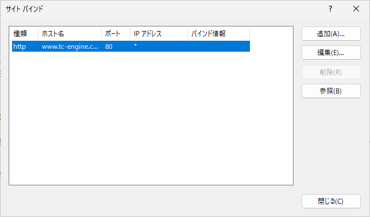The height and width of the screenshot is (217, 370).
Task: Select the www.tc-engine.c... host name entry
Action: point(70,46)
